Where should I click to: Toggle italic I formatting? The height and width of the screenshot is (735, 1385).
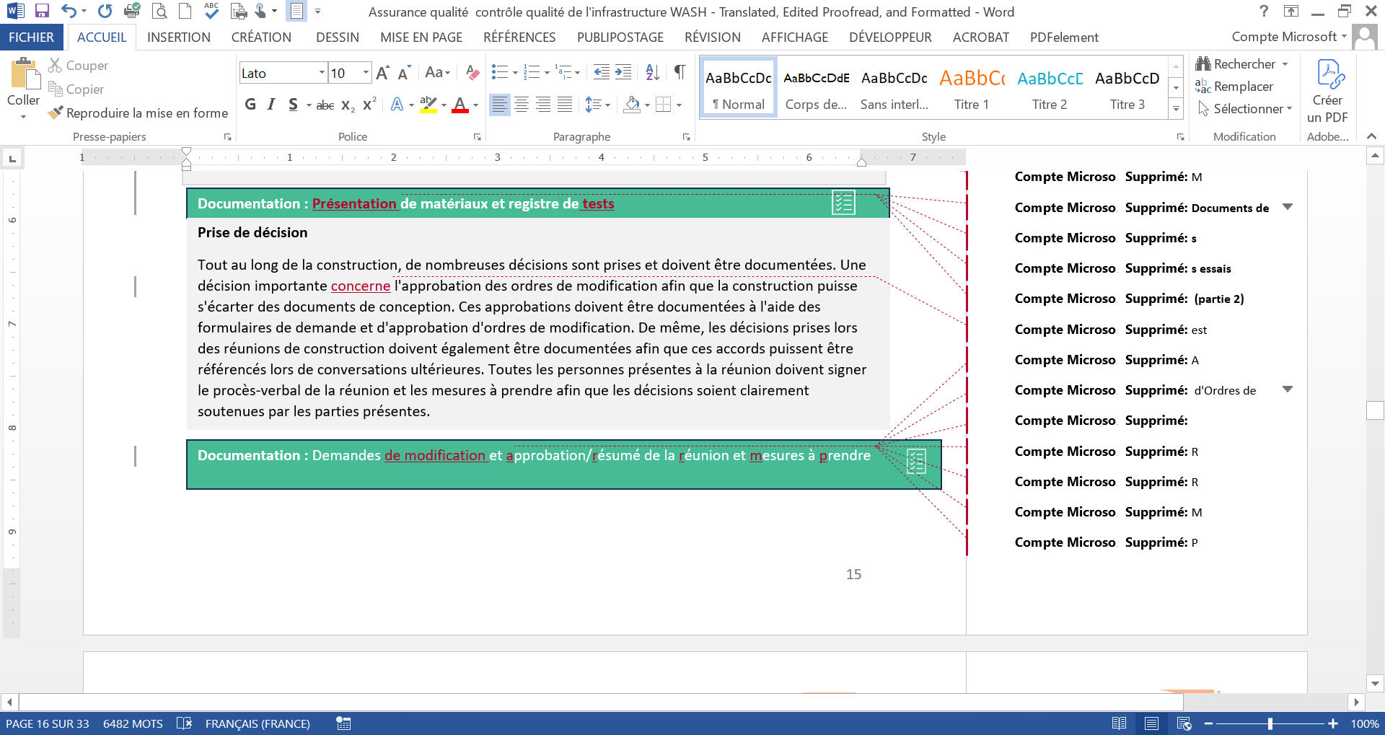(x=271, y=105)
